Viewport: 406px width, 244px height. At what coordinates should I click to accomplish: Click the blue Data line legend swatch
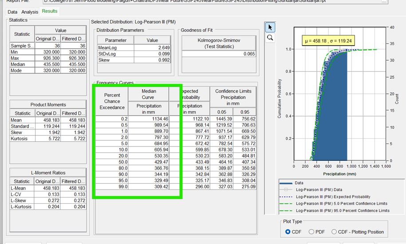[x=287, y=182]
